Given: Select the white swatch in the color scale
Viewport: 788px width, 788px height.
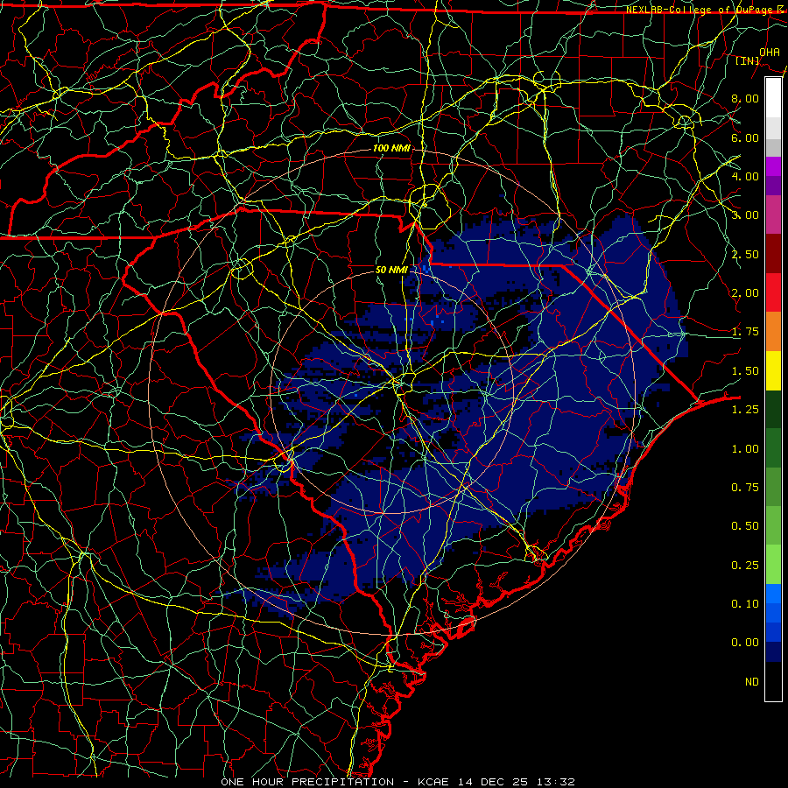Looking at the screenshot, I should coord(773,98).
